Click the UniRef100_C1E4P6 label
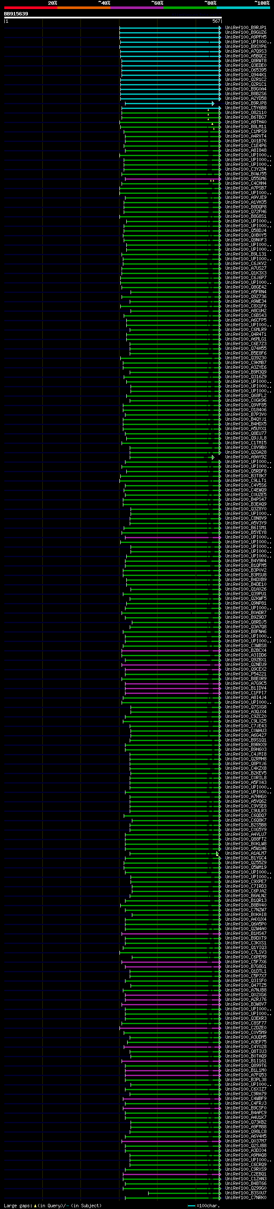This screenshot has height=1209, width=274. coord(245,145)
